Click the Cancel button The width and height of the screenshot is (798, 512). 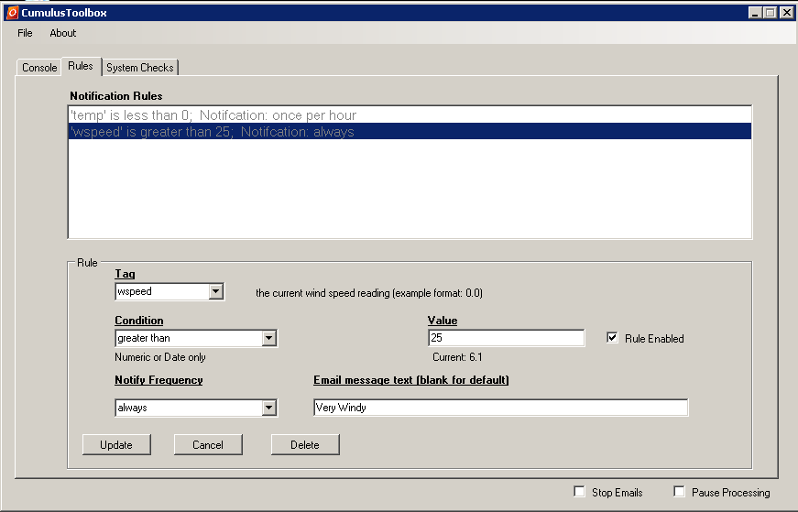(x=208, y=445)
